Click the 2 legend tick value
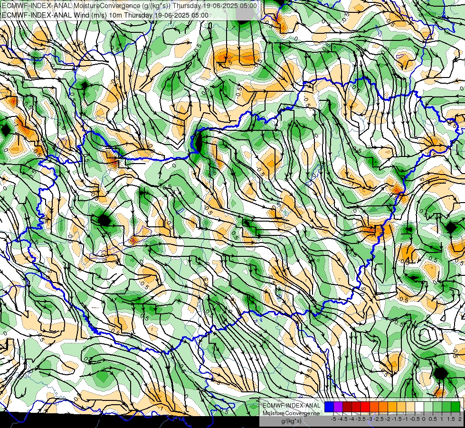The height and width of the screenshot is (428, 465). point(460,419)
